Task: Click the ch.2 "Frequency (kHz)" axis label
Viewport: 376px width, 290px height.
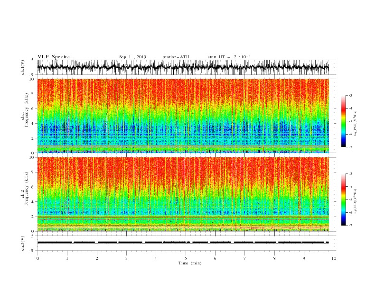Action: (27, 189)
